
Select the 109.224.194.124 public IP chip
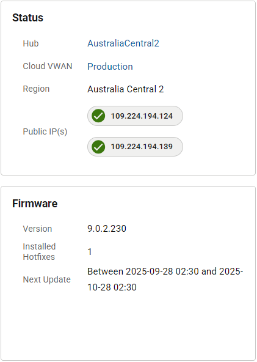click(x=135, y=116)
